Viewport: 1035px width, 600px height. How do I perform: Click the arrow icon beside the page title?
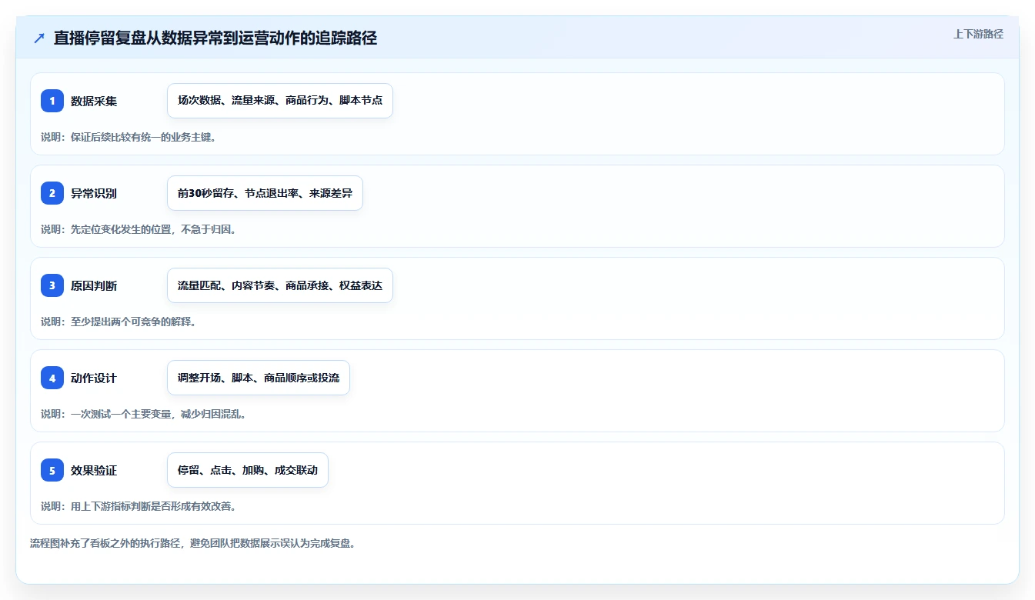39,38
